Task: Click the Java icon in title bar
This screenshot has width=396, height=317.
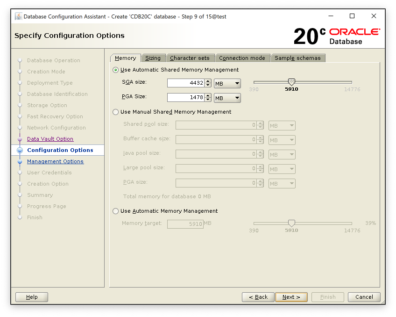Action: pyautogui.click(x=19, y=16)
